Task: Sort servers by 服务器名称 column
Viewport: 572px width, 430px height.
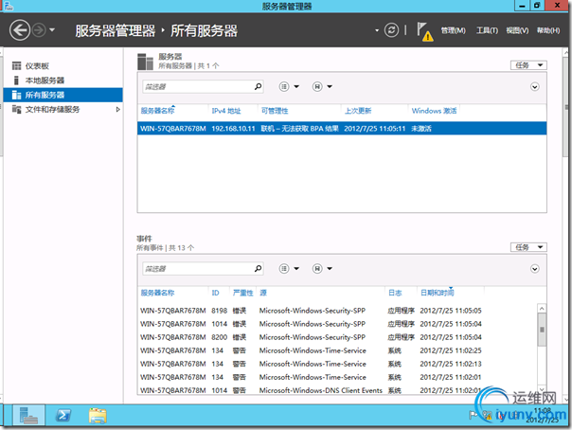Action: pos(157,111)
